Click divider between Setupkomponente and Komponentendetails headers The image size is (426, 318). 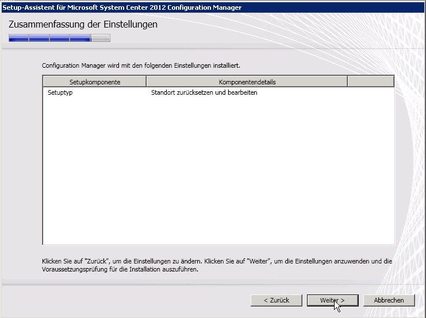tap(146, 82)
